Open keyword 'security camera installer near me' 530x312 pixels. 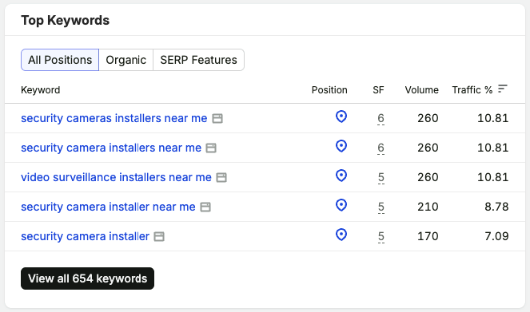(108, 207)
